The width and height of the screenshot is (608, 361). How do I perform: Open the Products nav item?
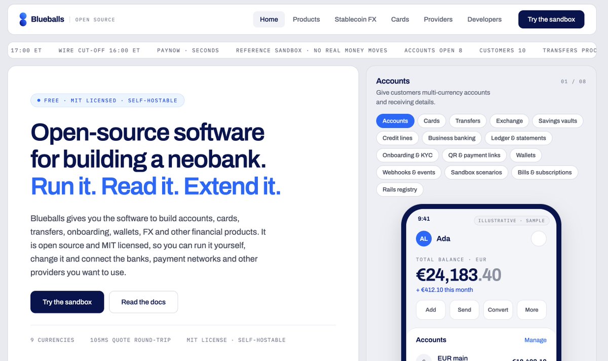pyautogui.click(x=307, y=20)
